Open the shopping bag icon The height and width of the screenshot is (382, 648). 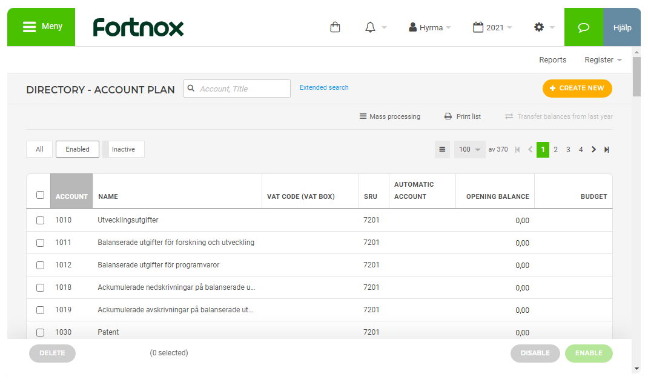[x=335, y=27]
